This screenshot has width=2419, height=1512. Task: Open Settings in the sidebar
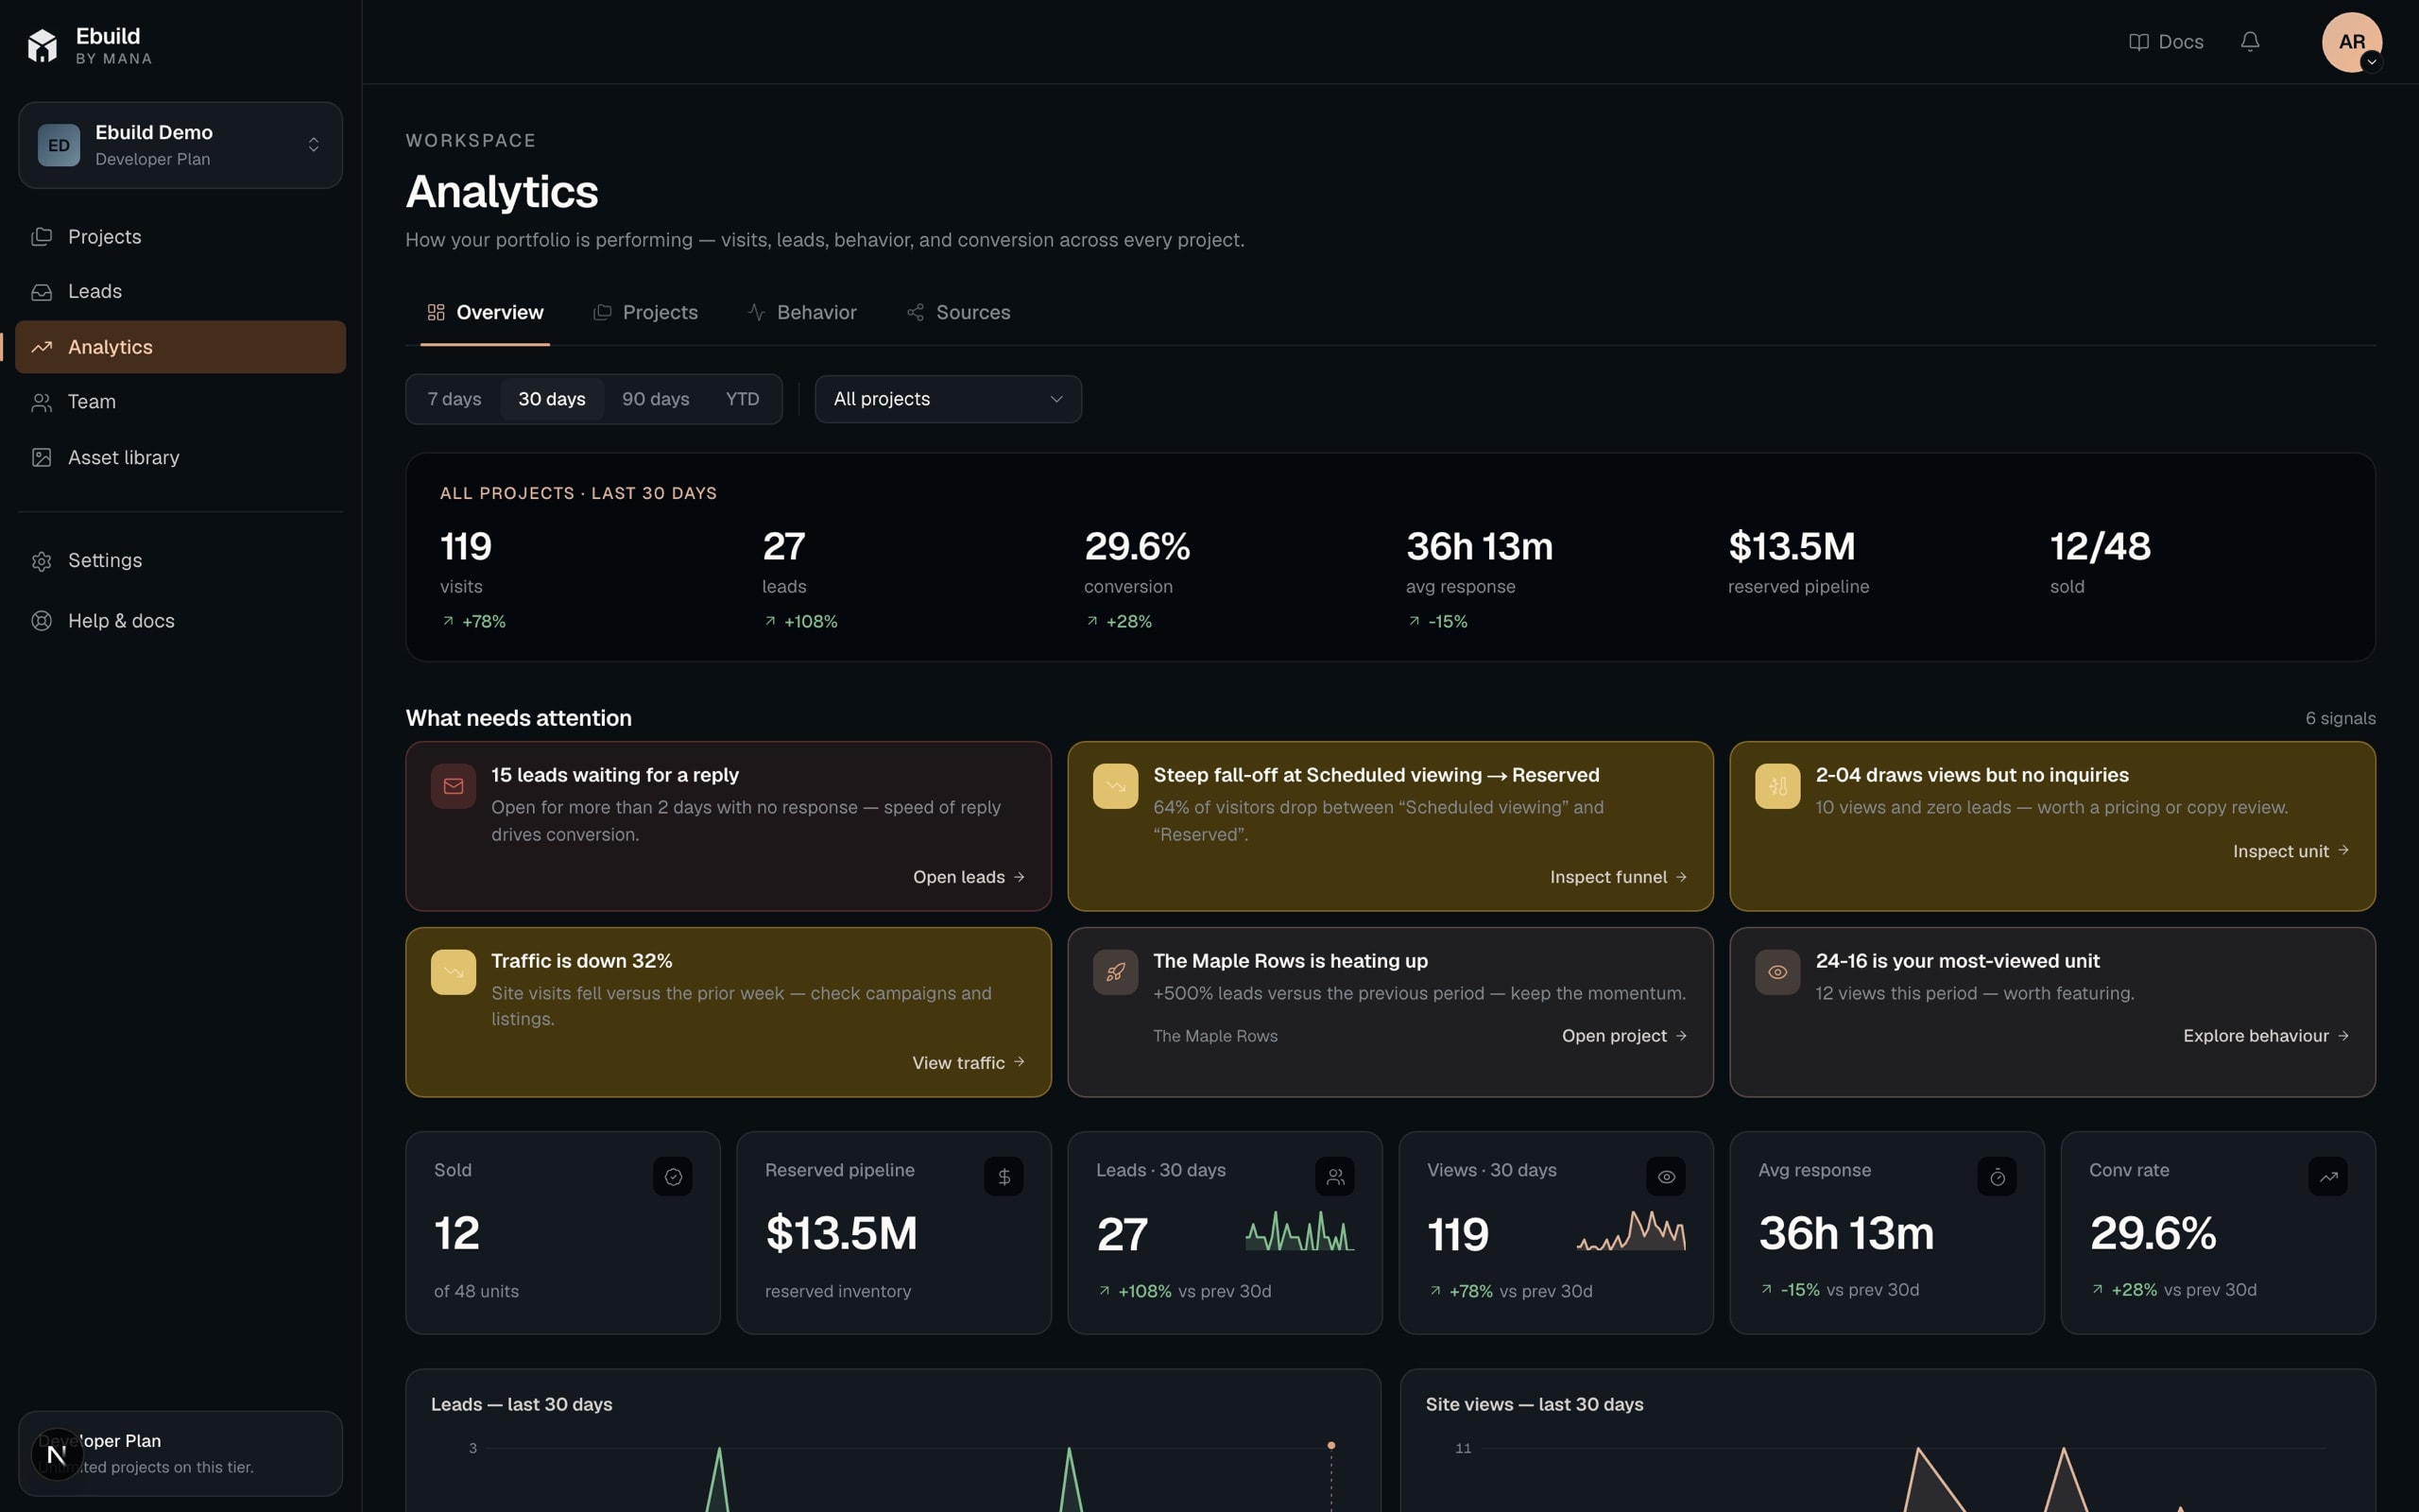tap(180, 561)
